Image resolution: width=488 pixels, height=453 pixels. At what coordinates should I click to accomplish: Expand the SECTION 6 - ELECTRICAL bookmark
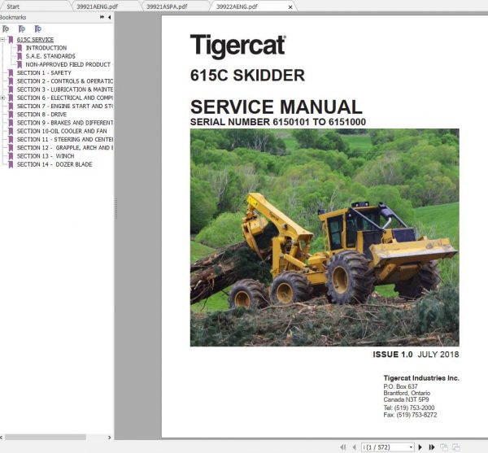coord(2,98)
